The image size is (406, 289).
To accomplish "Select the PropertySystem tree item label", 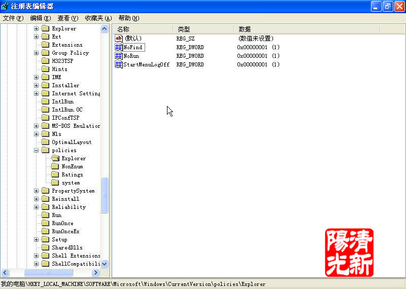I will (73, 191).
